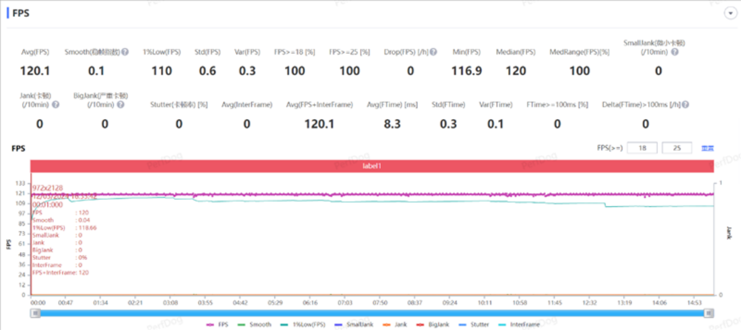Click FPS threshold field showing 25

coord(677,148)
